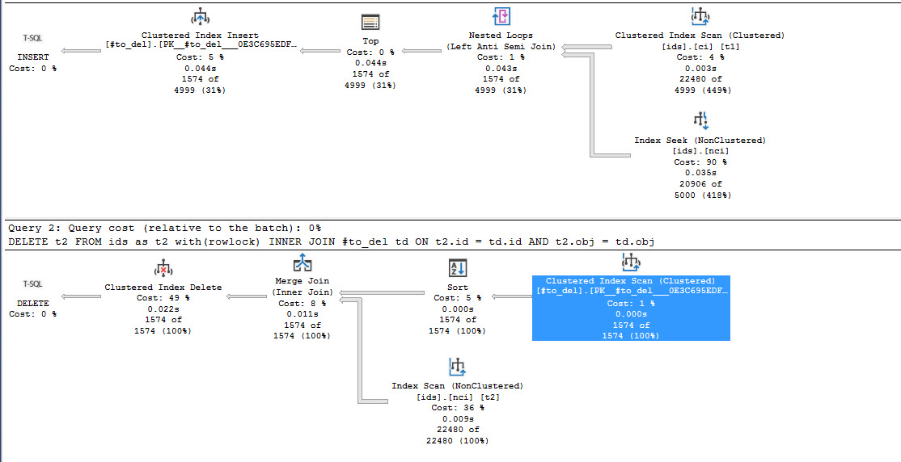Click the Nested Loops '0.043s' timing text
Image resolution: width=901 pixels, height=462 pixels.
[x=501, y=69]
